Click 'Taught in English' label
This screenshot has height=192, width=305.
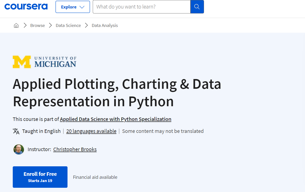click(41, 131)
